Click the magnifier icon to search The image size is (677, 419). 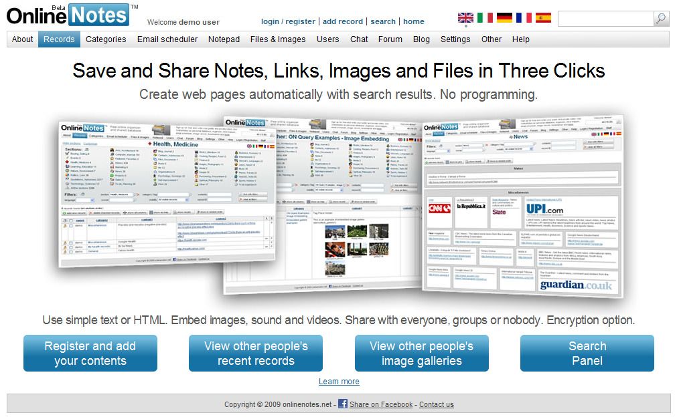662,18
